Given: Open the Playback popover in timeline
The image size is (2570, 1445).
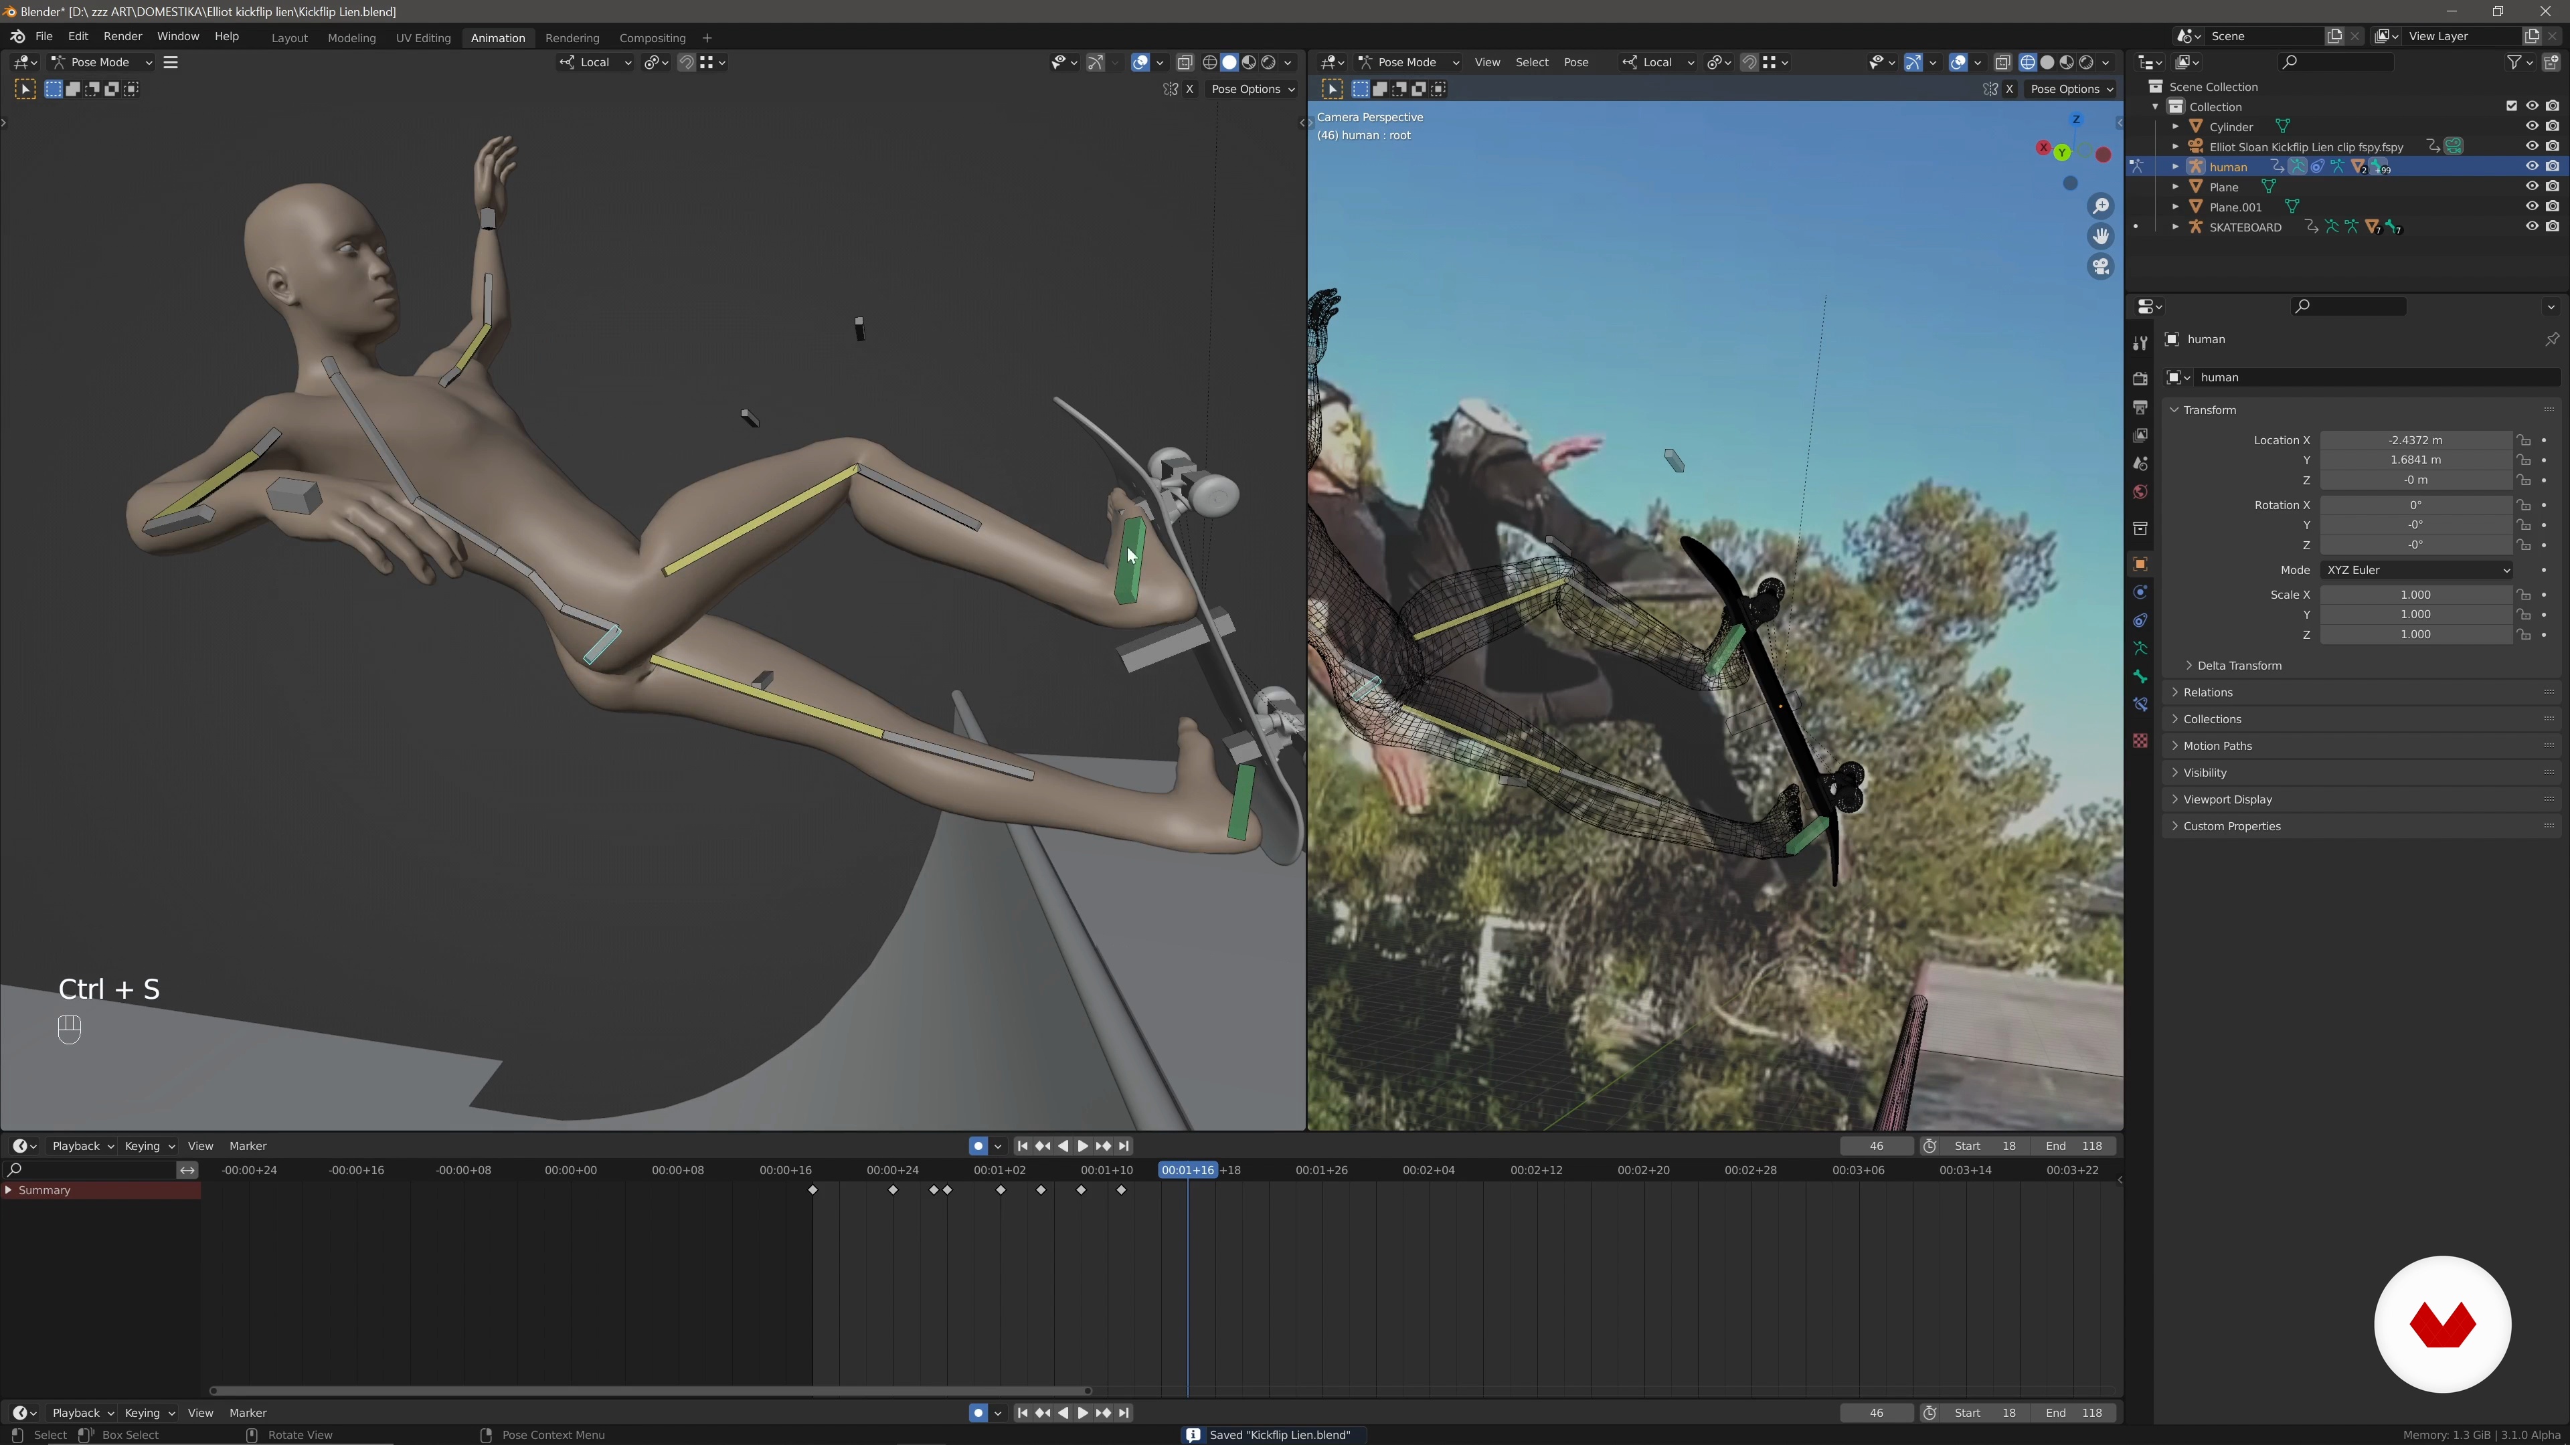Looking at the screenshot, I should [x=82, y=1146].
